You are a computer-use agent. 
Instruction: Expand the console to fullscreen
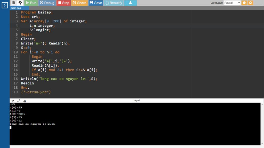click(x=19, y=101)
